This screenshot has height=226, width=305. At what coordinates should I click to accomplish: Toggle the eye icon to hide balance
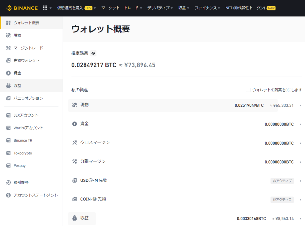tap(94, 53)
